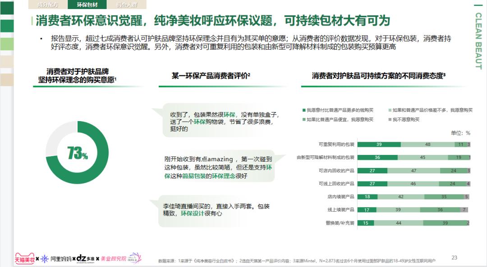
Task: Switch to the 机会人群 tab
Action: (x=127, y=5)
